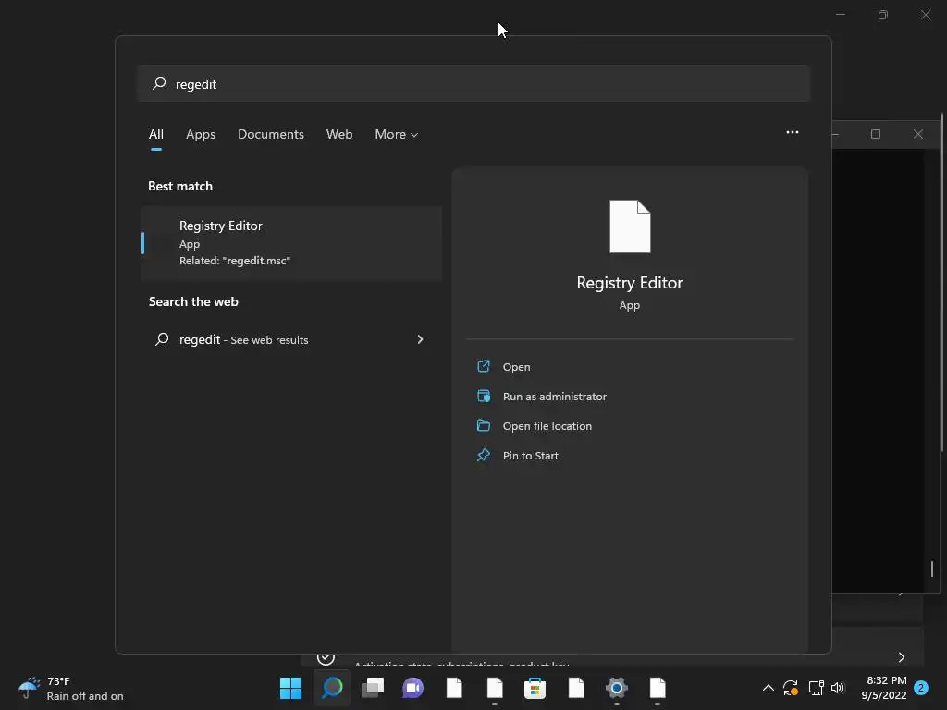
Task: Open the three-dot options menu
Action: (793, 132)
